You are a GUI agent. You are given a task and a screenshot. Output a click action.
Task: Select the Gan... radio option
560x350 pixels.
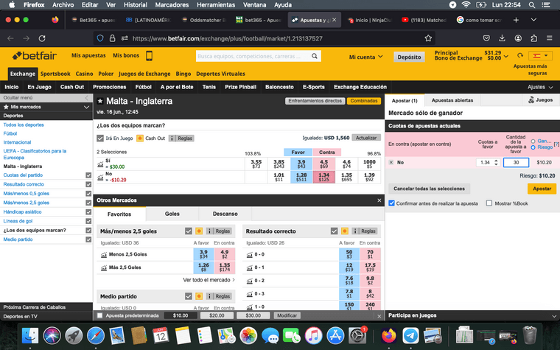coord(533,141)
